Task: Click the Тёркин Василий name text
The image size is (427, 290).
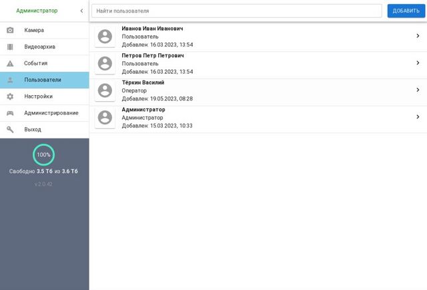Action: (x=143, y=82)
